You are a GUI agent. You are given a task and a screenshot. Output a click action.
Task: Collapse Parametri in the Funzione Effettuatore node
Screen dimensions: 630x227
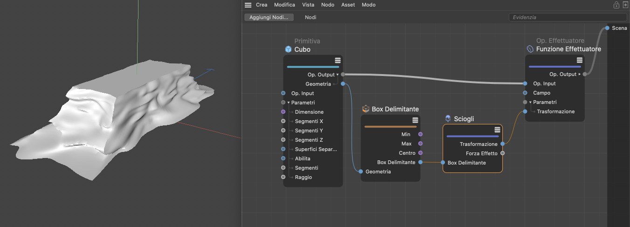click(530, 102)
